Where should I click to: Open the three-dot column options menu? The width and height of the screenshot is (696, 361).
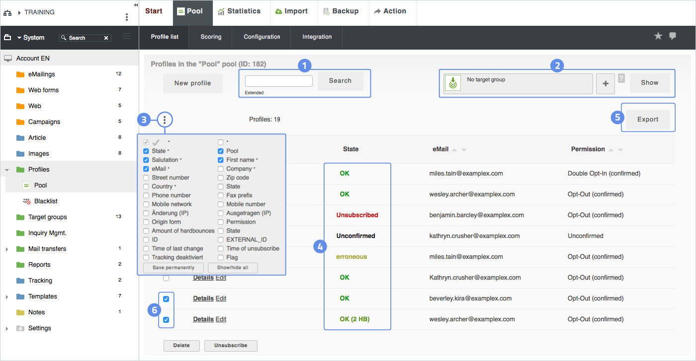tap(165, 120)
